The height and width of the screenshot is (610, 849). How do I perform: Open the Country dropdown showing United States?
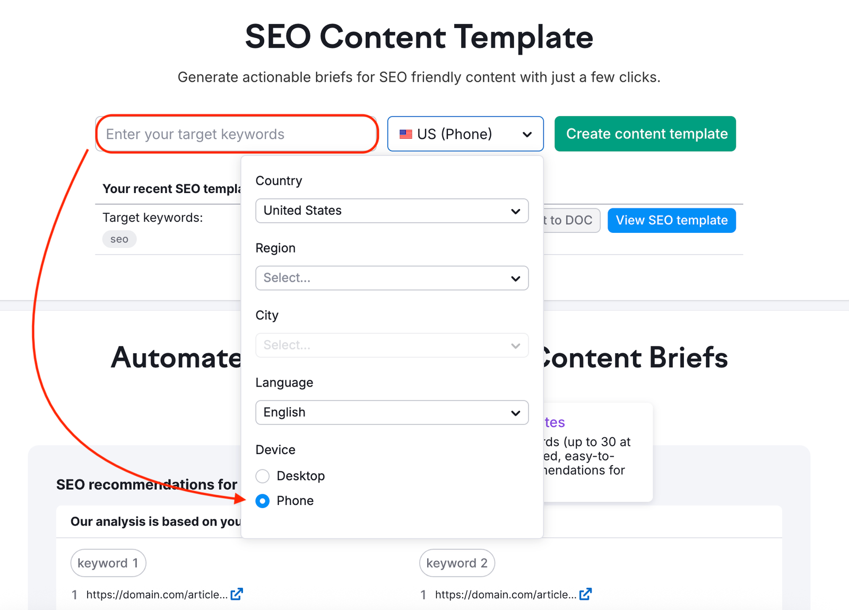point(392,211)
